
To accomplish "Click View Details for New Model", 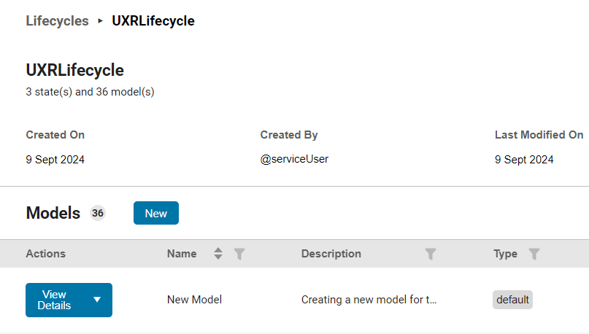I will (x=55, y=300).
